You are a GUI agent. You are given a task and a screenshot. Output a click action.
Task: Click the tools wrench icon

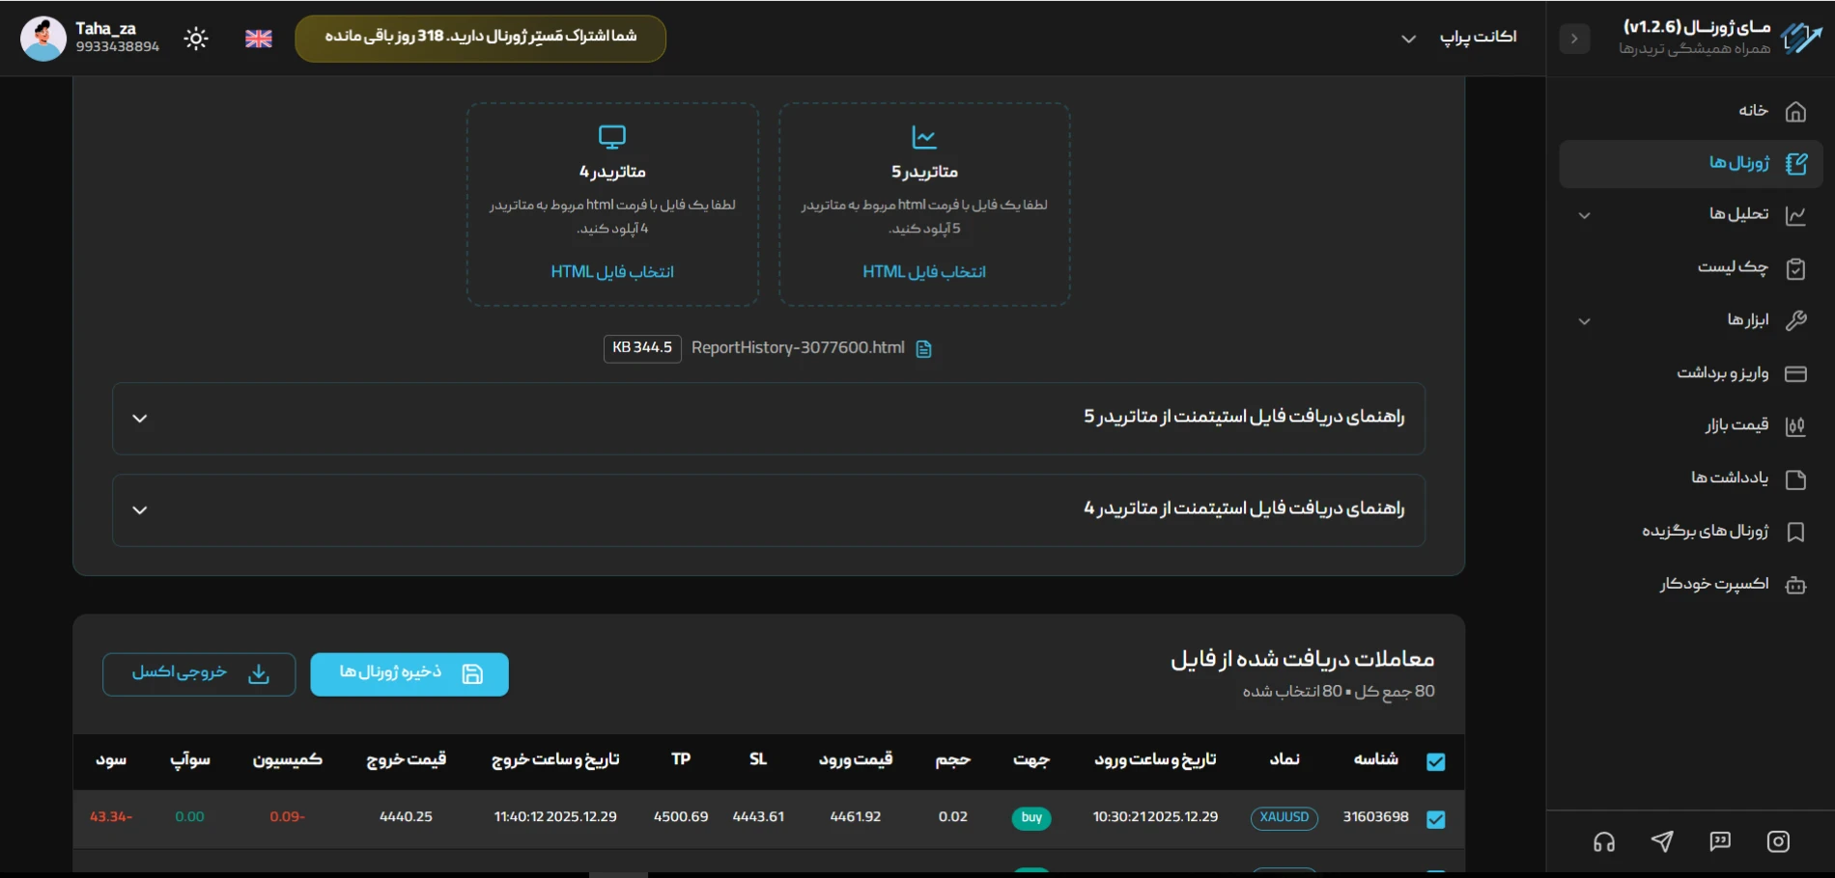click(x=1795, y=320)
